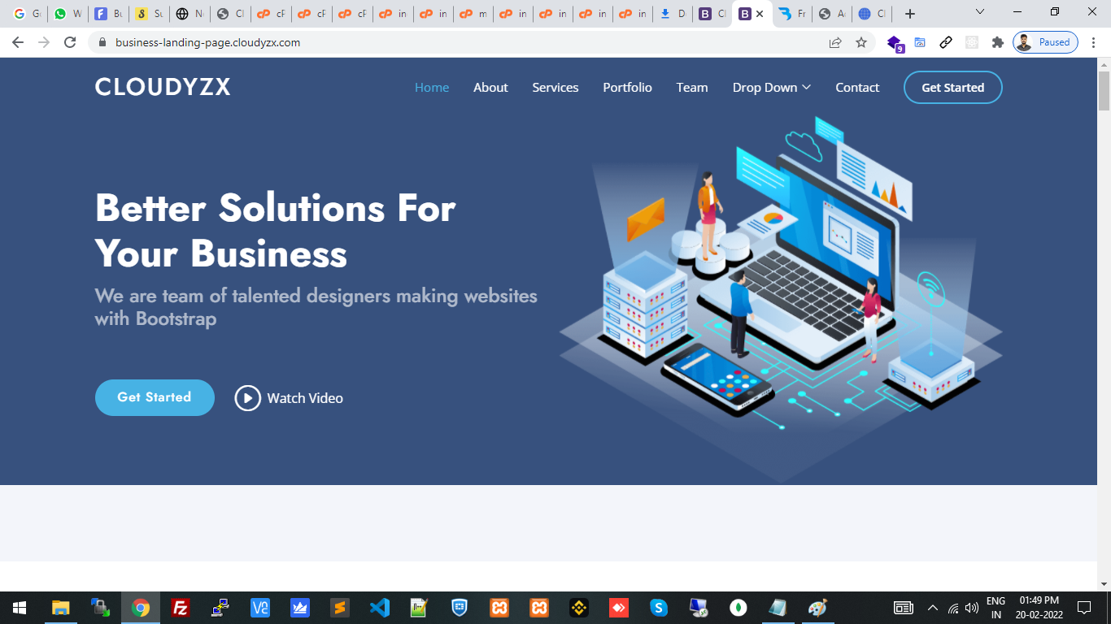Expand the tab search chevron
Image resolution: width=1111 pixels, height=624 pixels.
(x=980, y=12)
